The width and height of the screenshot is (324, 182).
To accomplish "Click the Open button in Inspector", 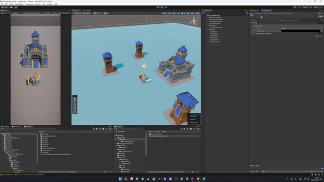I will 320,16.
